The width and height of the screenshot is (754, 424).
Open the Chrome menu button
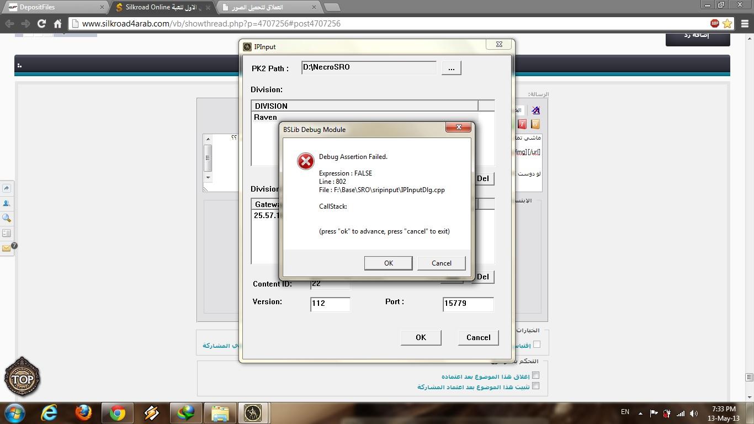click(x=745, y=24)
